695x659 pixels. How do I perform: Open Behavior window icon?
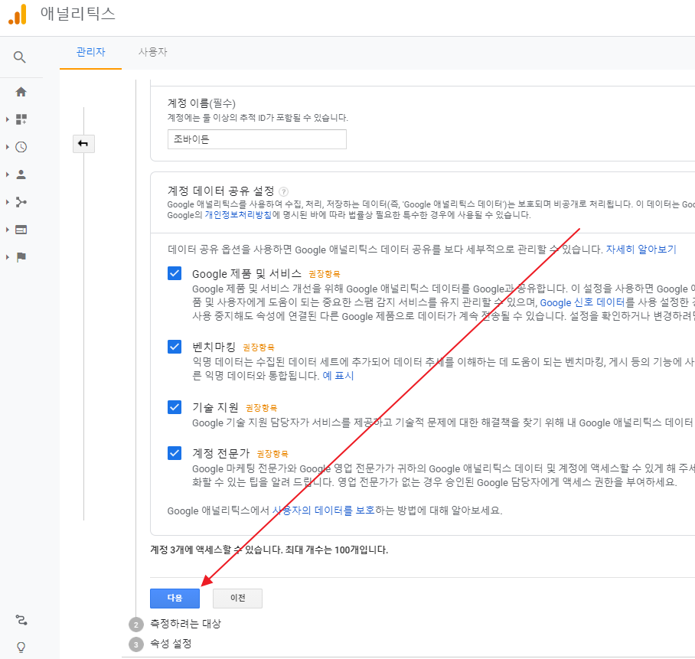[x=21, y=230]
